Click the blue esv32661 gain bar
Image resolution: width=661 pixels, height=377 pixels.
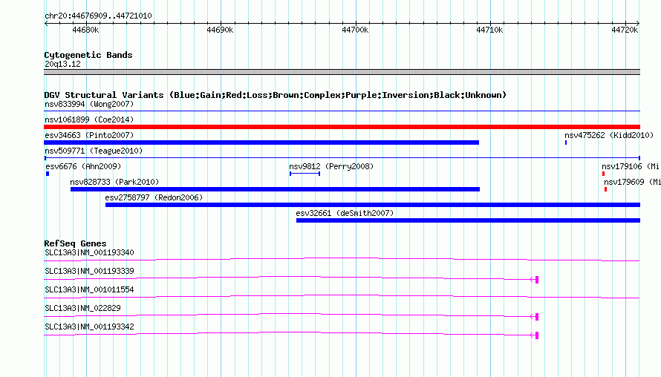[469, 220]
